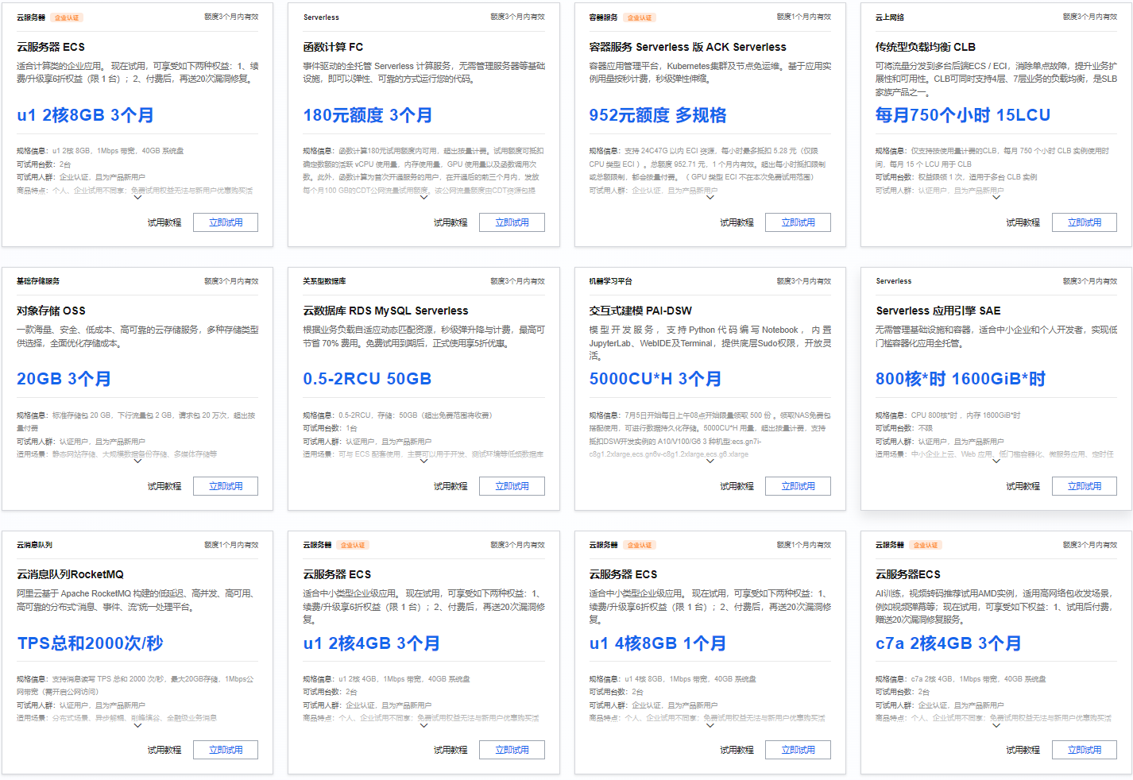1133x780 pixels.
Task: Click 立即试用 on u1 2核4GB 3个月 card
Action: [512, 750]
